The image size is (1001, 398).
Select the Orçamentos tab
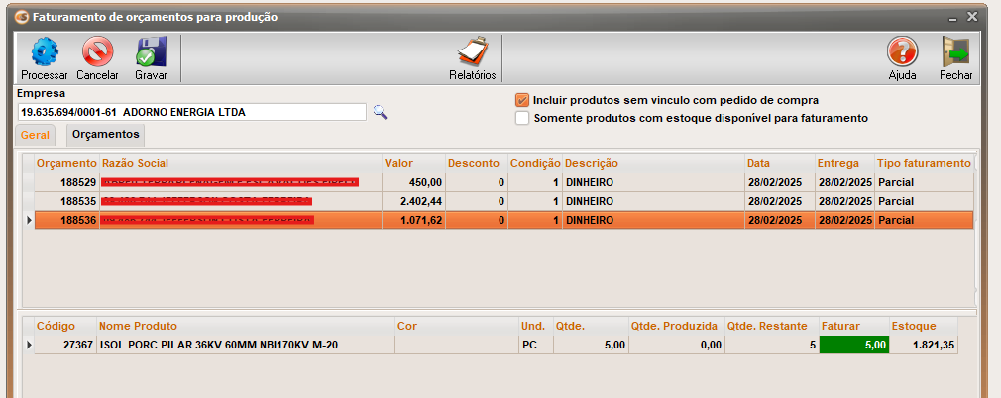[x=106, y=134]
